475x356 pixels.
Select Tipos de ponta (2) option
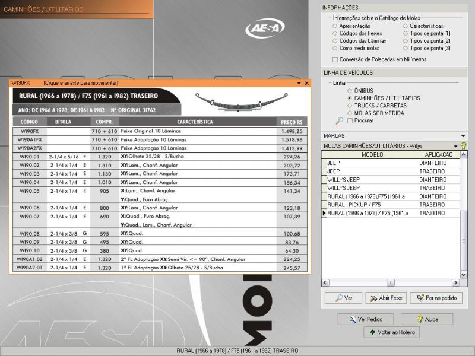(x=406, y=40)
